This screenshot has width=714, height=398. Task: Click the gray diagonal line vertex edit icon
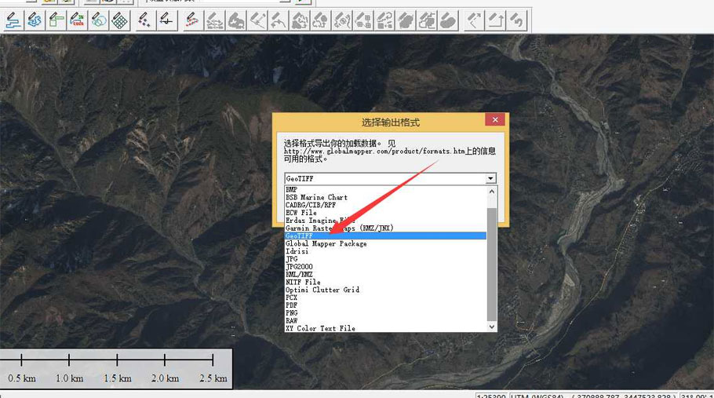coord(257,20)
